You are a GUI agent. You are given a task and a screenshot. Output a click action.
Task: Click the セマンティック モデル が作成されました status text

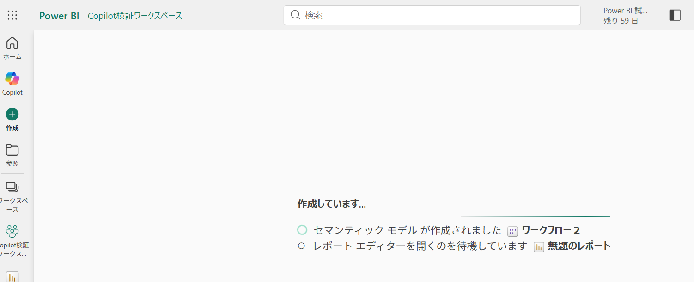pyautogui.click(x=407, y=230)
